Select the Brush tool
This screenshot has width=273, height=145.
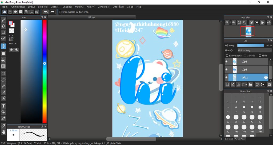(x=3, y=20)
